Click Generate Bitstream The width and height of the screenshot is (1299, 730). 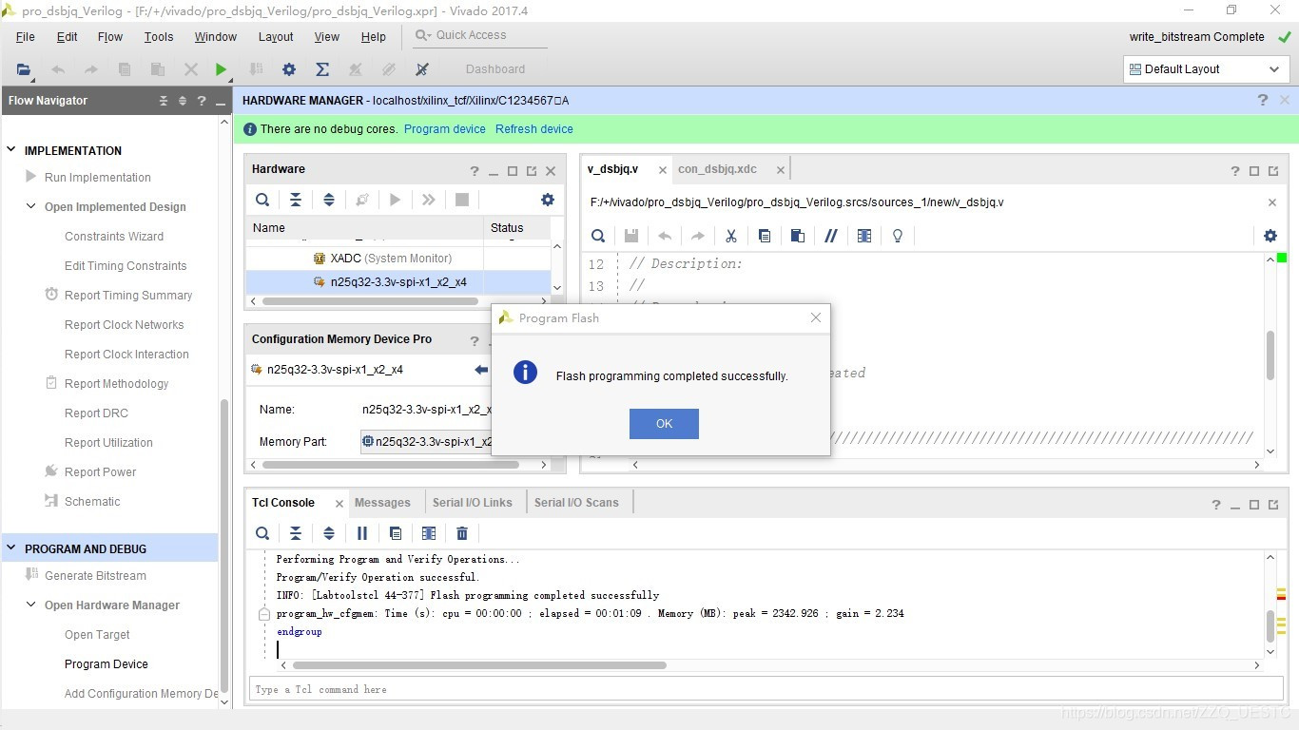pos(95,576)
